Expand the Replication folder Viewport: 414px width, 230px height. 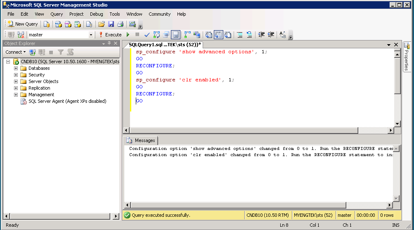[x=16, y=88]
